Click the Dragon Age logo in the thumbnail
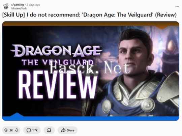 [56, 55]
